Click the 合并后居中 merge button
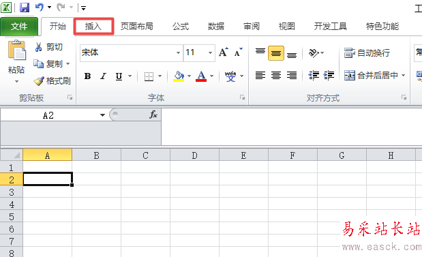Image resolution: width=422 pixels, height=257 pixels. (371, 76)
